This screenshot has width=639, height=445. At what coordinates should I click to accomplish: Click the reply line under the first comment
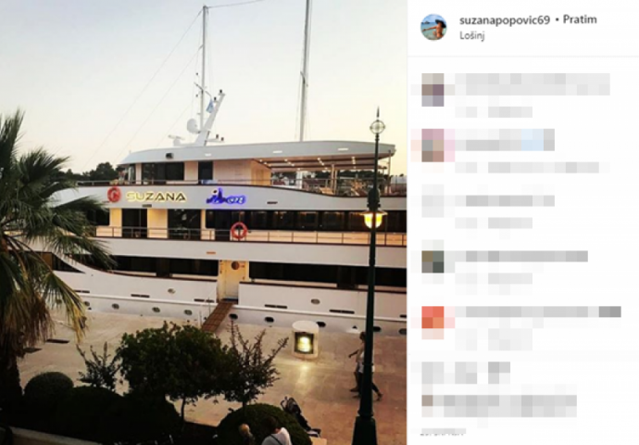pyautogui.click(x=494, y=112)
